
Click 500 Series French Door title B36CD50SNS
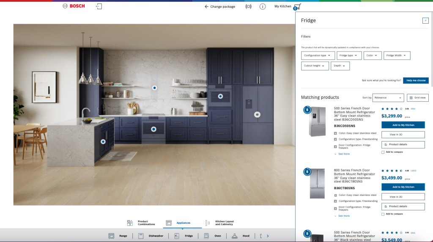pyautogui.click(x=355, y=114)
